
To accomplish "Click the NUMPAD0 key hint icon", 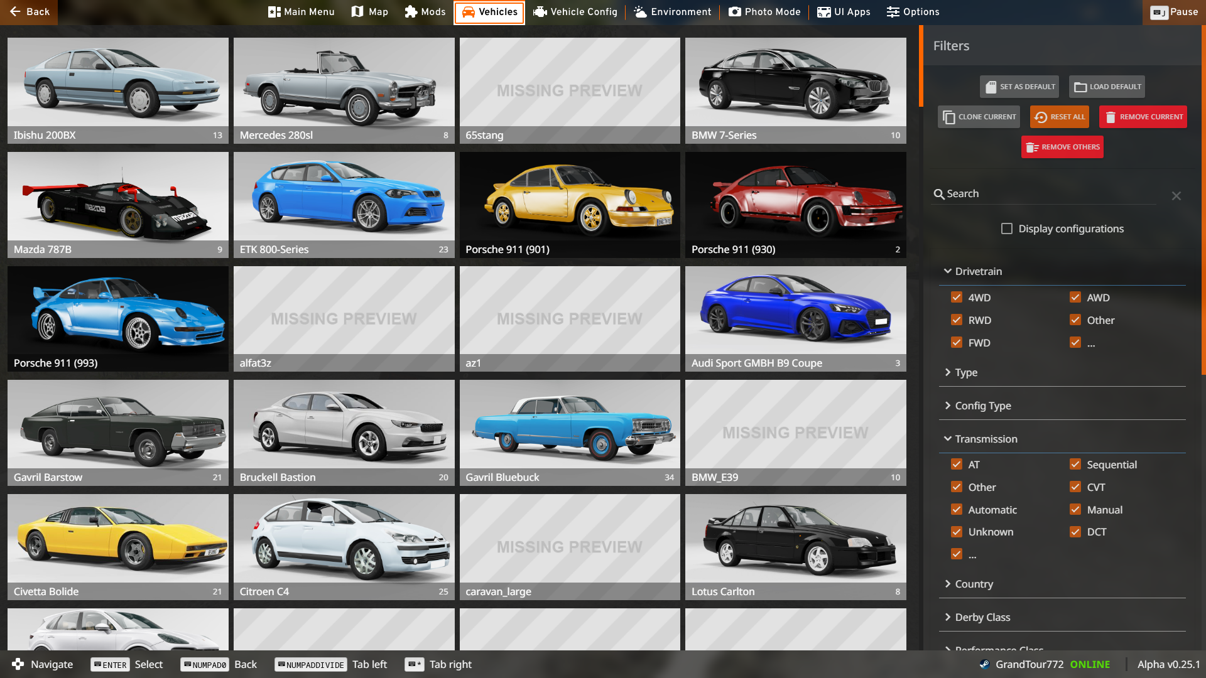I will pos(205,665).
